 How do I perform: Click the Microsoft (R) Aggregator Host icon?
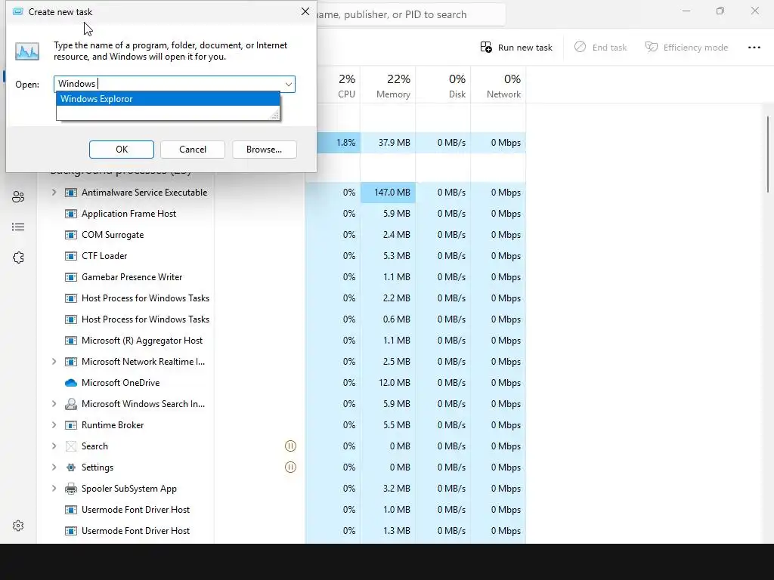click(x=71, y=341)
